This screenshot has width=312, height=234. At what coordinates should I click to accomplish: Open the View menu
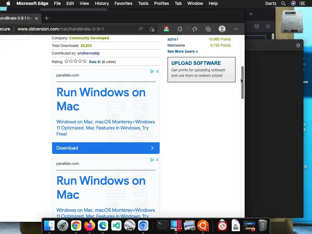84,3
